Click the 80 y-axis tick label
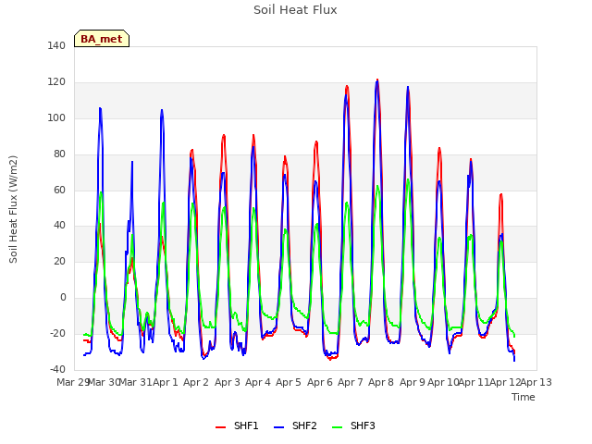The width and height of the screenshot is (592, 444). 59,154
